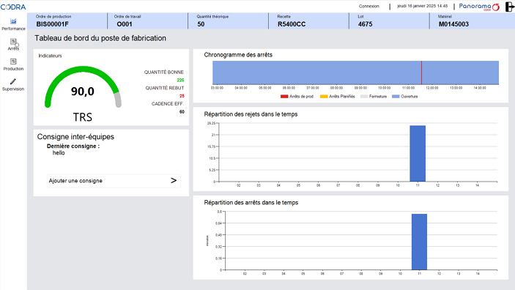
Task: Click Répartition des arrêts dans le temps title
Action: 251,203
